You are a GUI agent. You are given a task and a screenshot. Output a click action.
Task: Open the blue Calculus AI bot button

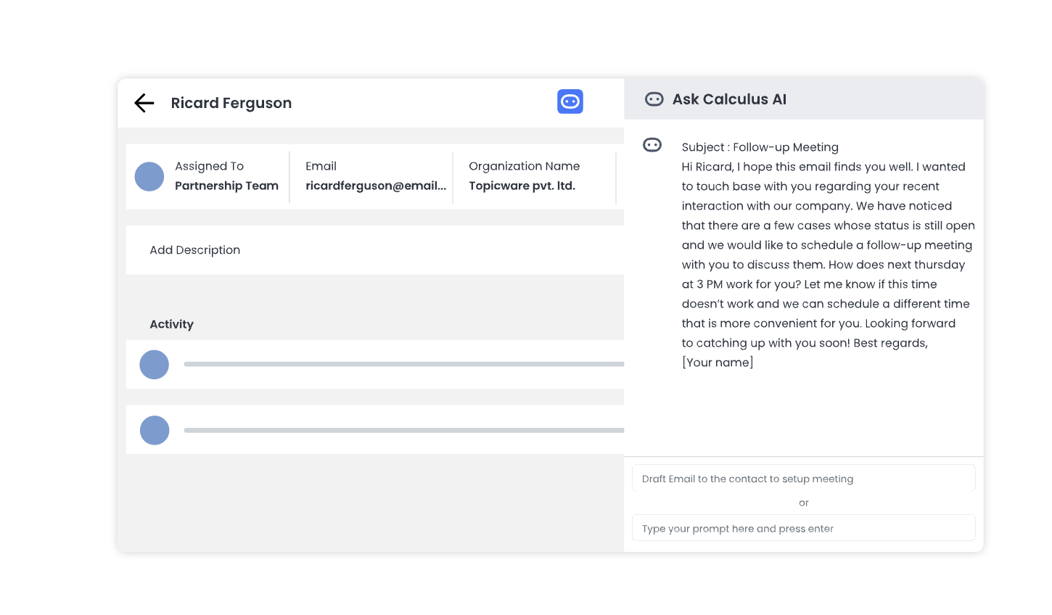click(x=570, y=102)
